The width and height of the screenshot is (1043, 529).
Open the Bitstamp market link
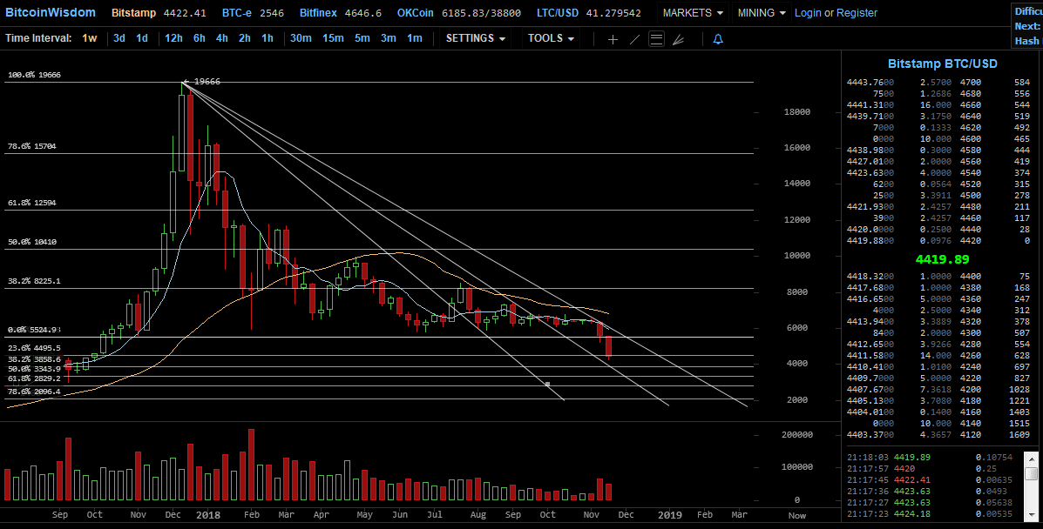(x=133, y=13)
